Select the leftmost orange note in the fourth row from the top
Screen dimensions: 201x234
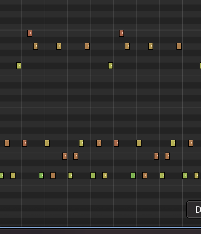tap(7, 143)
